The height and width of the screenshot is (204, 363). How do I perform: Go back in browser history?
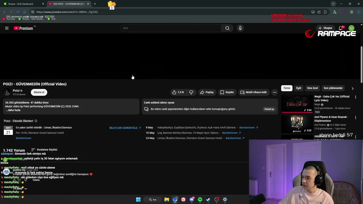(x=4, y=12)
